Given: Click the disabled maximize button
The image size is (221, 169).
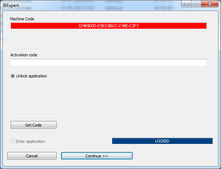Looking at the screenshot, I should (196, 4).
